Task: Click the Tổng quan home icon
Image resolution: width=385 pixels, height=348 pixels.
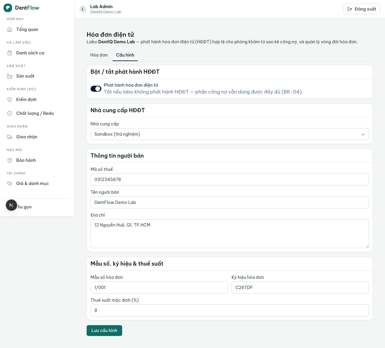Action: click(10, 29)
